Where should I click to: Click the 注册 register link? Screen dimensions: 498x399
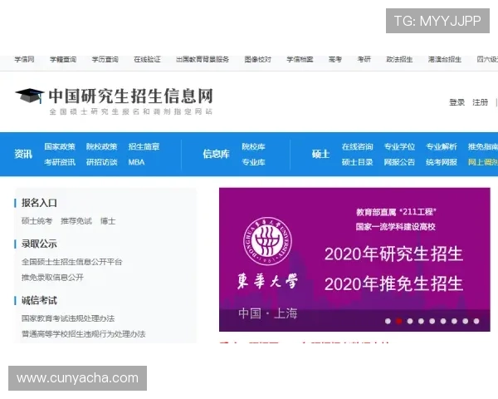[x=481, y=102]
